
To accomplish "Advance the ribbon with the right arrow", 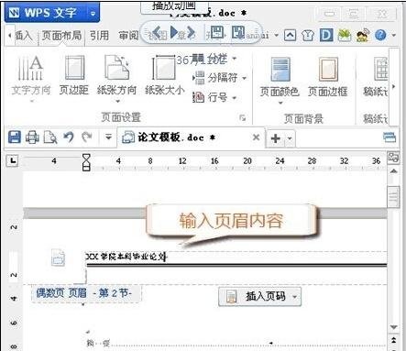I will pos(393,87).
